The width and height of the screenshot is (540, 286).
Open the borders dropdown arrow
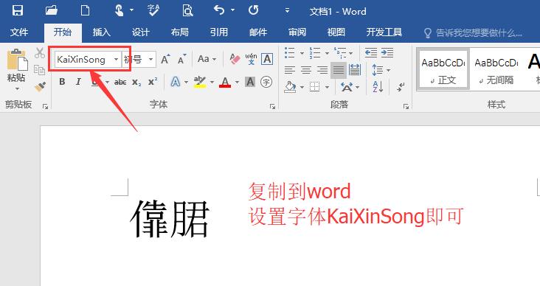tap(327, 87)
